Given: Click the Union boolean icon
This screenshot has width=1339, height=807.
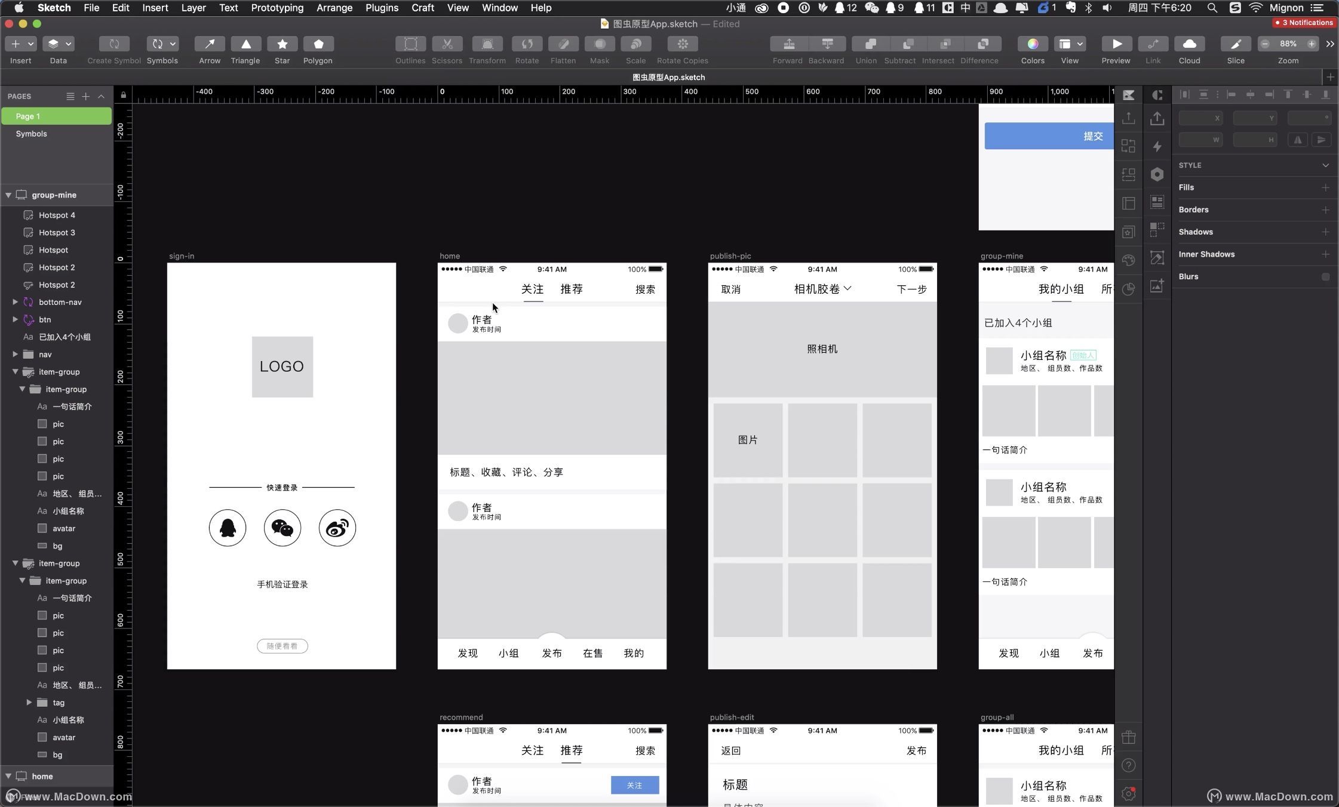Looking at the screenshot, I should [x=870, y=44].
